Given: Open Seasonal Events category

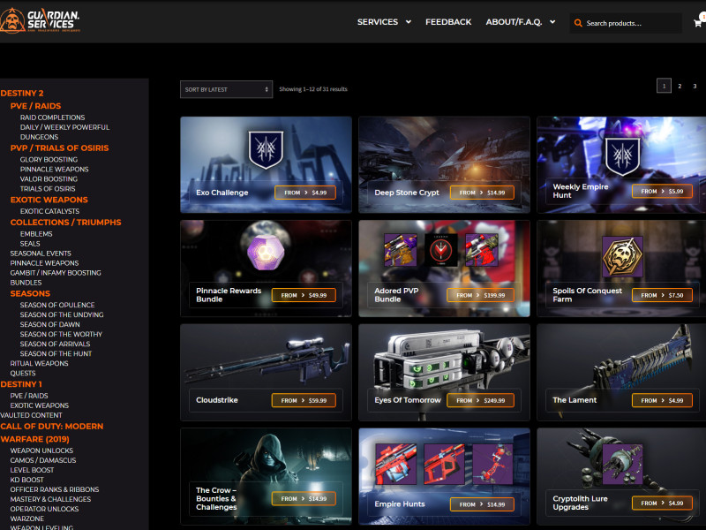Looking at the screenshot, I should [x=41, y=254].
